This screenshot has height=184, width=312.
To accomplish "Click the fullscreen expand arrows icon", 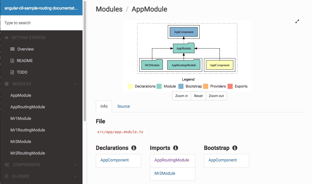I will pos(297,21).
